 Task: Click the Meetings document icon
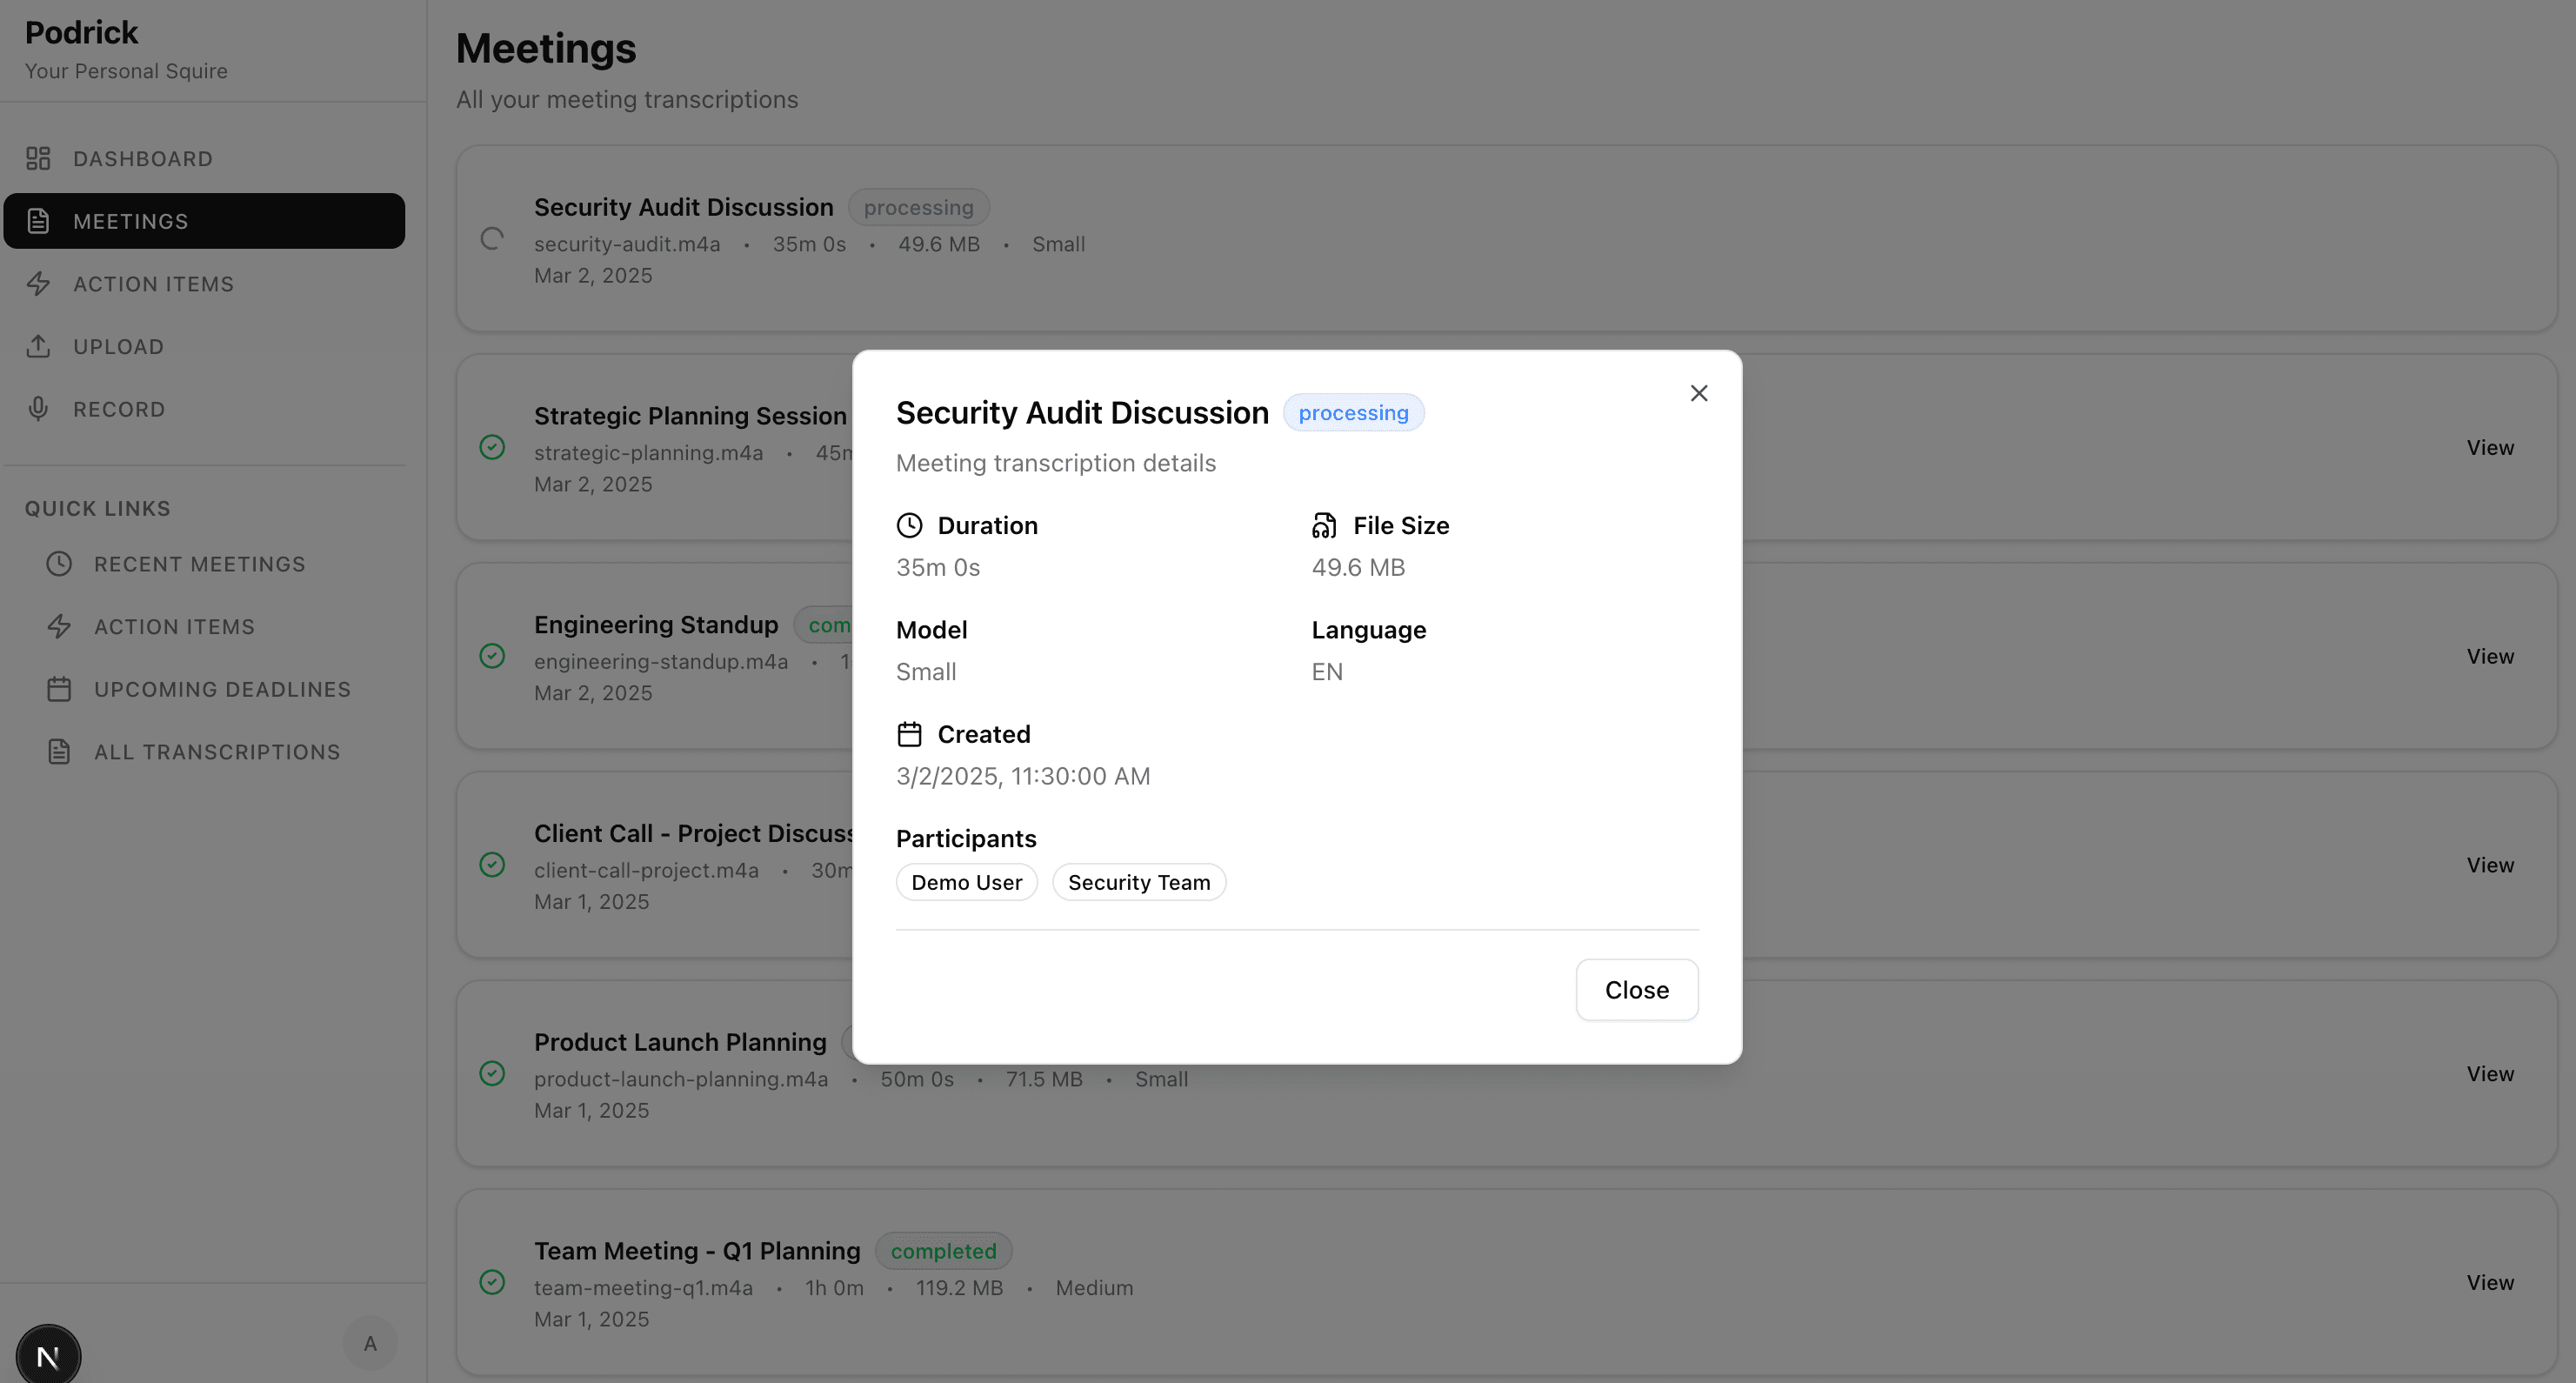point(38,221)
